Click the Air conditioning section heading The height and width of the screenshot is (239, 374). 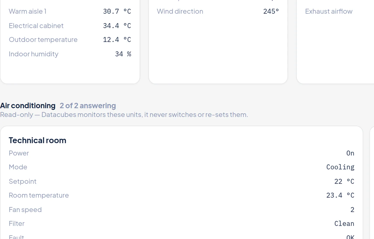28,106
